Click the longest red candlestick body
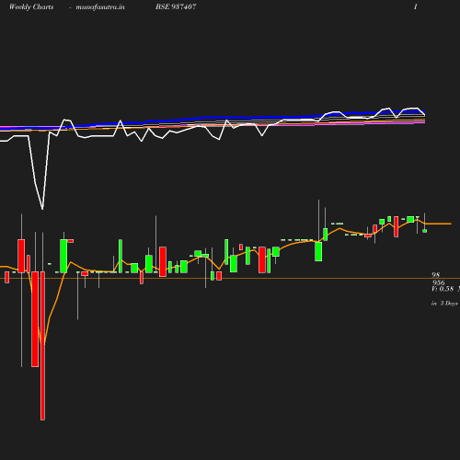This screenshot has height=460, width=460. pos(42,345)
